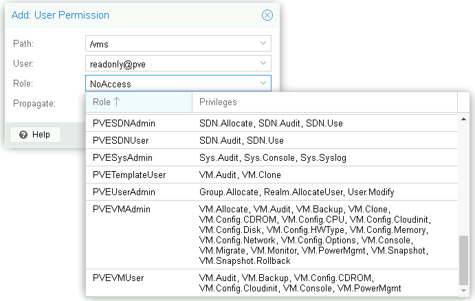Choose the PVESysAdmin role
The height and width of the screenshot is (301, 475).
[122, 158]
